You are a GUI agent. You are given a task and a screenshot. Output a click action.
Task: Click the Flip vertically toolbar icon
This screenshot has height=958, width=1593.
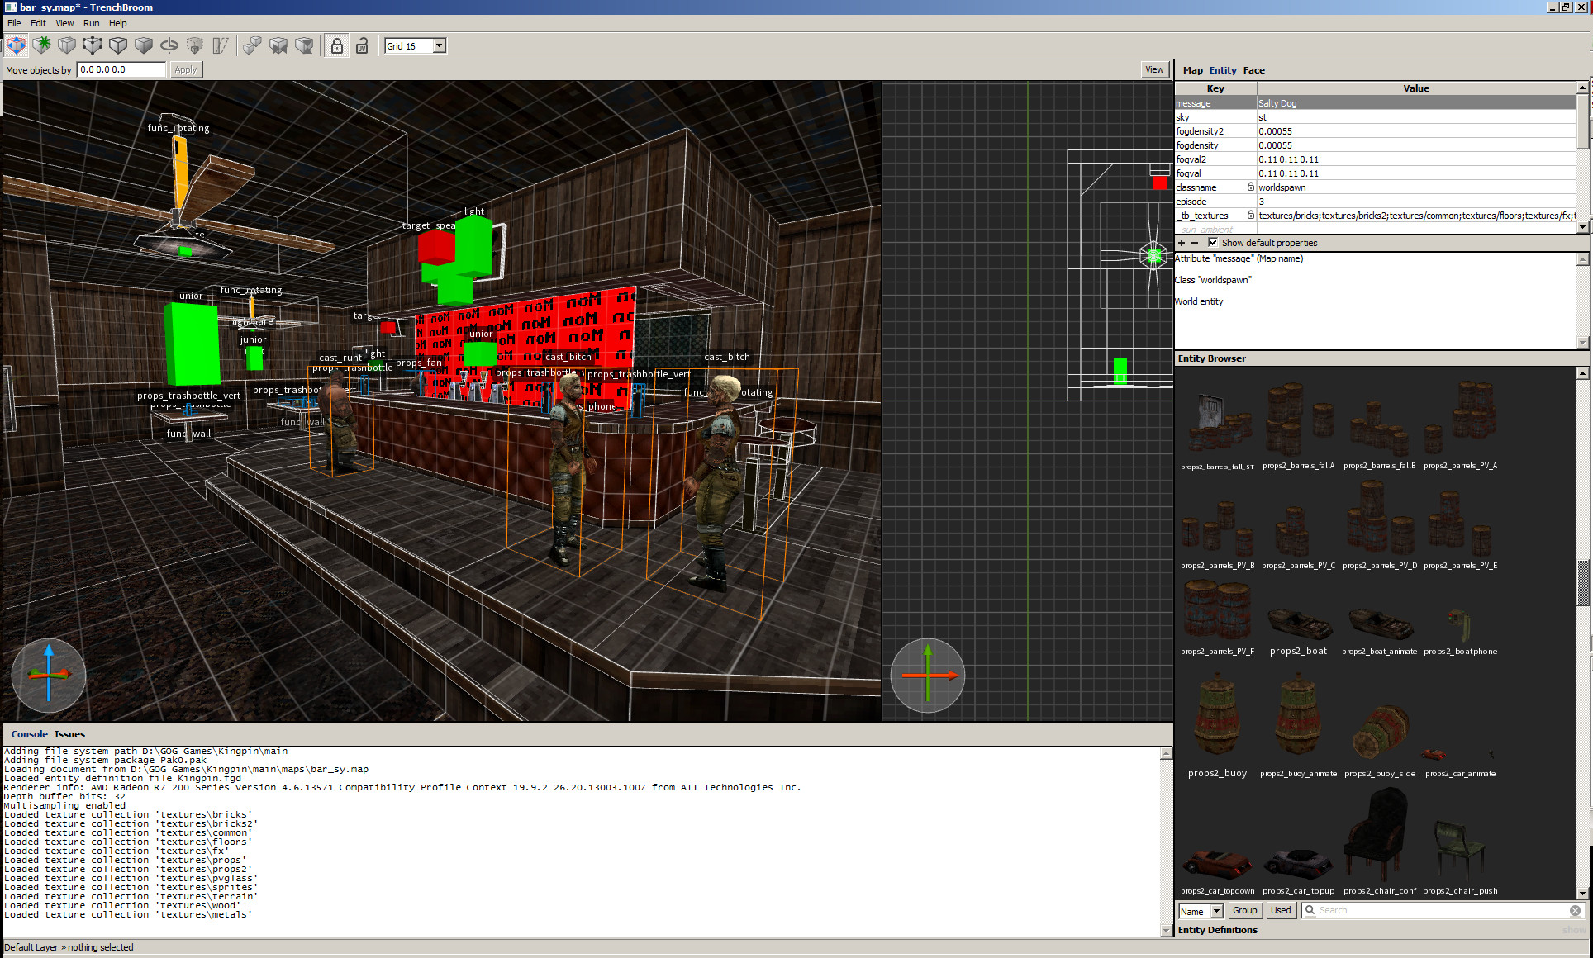[304, 45]
